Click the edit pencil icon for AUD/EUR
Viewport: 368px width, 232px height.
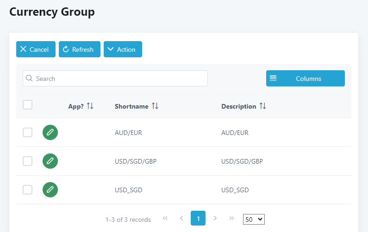pyautogui.click(x=50, y=133)
